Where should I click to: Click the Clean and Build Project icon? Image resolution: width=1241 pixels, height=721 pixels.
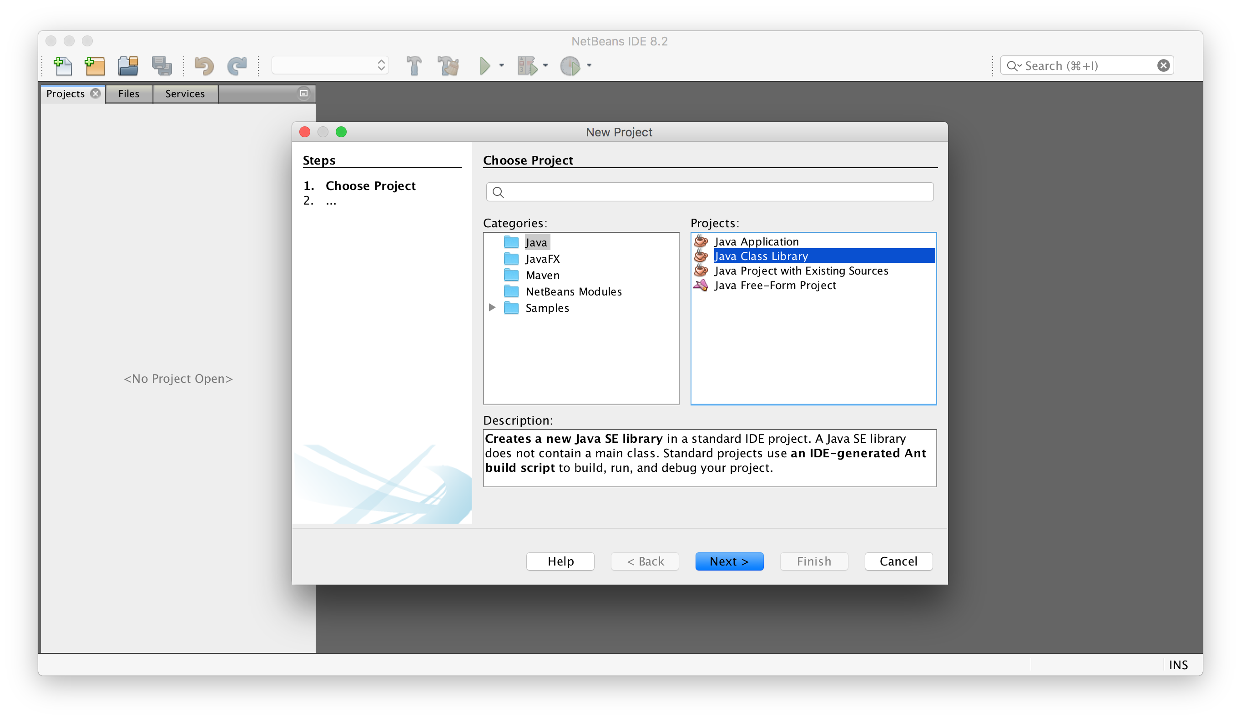[448, 65]
